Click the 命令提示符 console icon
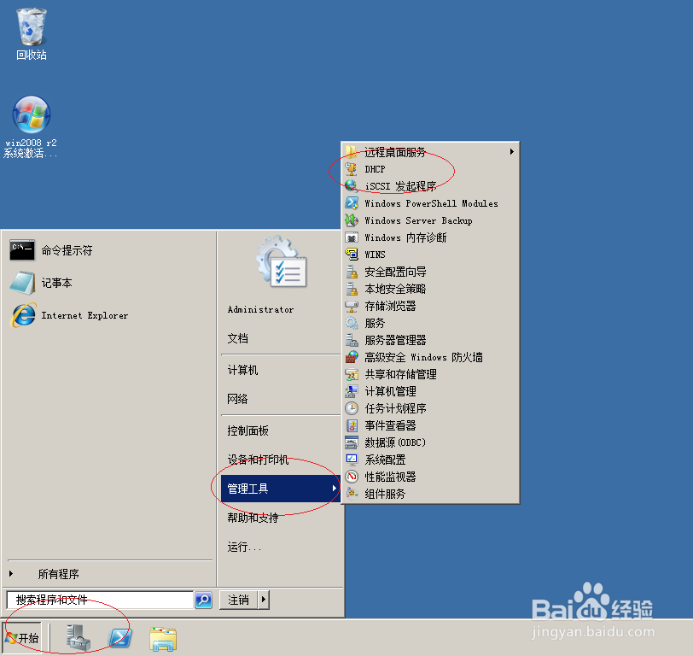Viewport: 693px width, 656px height. pos(22,250)
